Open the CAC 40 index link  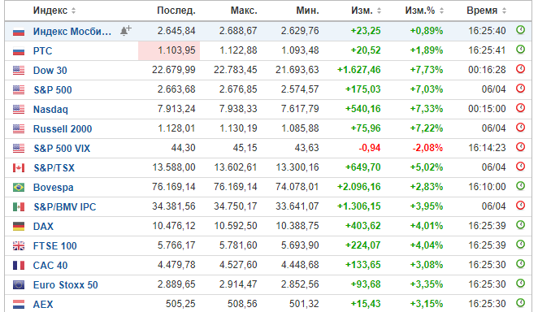[x=50, y=266]
